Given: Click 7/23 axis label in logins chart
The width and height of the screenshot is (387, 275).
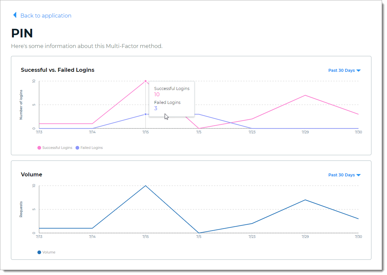Looking at the screenshot, I should 252,132.
